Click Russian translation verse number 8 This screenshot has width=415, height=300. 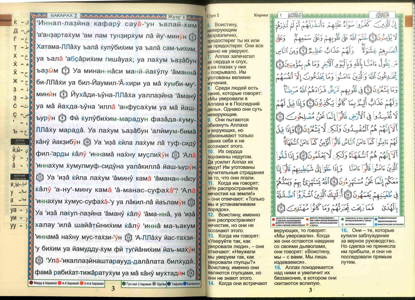pos(209,88)
